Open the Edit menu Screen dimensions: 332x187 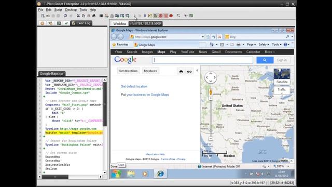coord(49,10)
